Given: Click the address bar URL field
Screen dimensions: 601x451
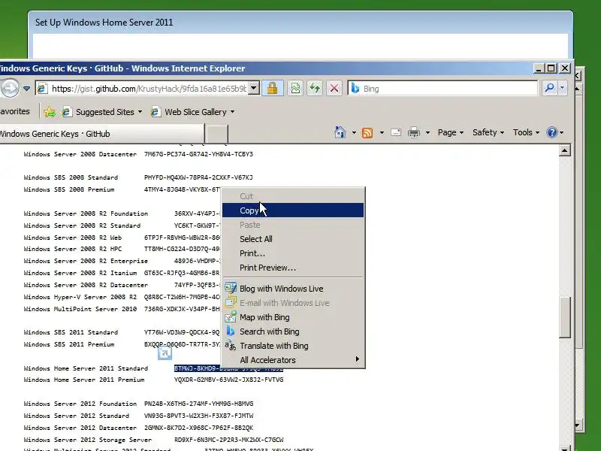Looking at the screenshot, I should point(142,89).
